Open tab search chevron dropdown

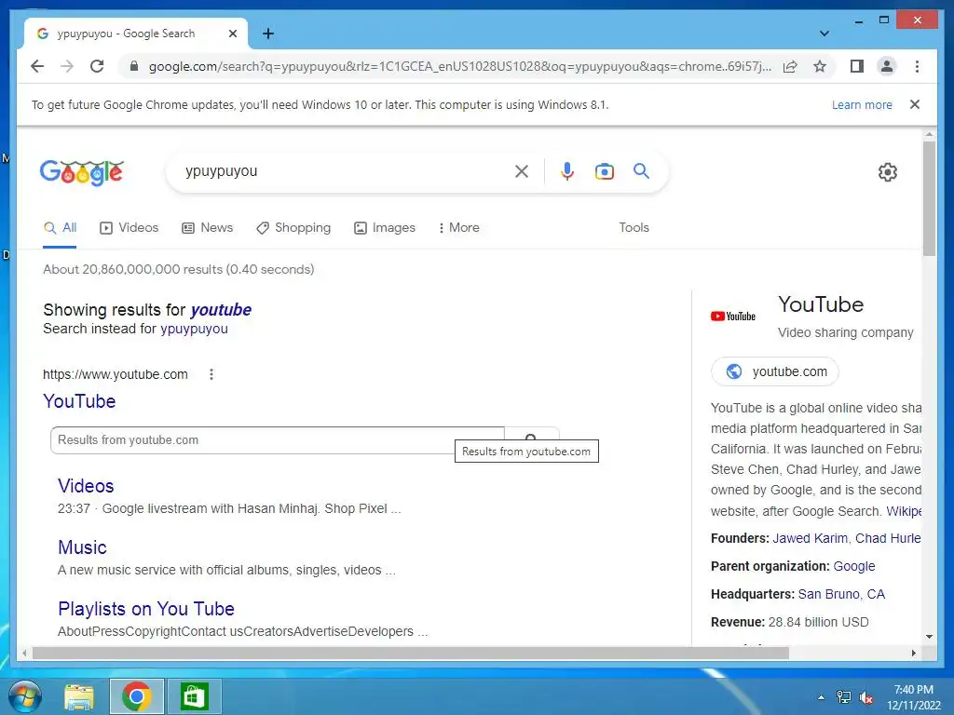825,34
